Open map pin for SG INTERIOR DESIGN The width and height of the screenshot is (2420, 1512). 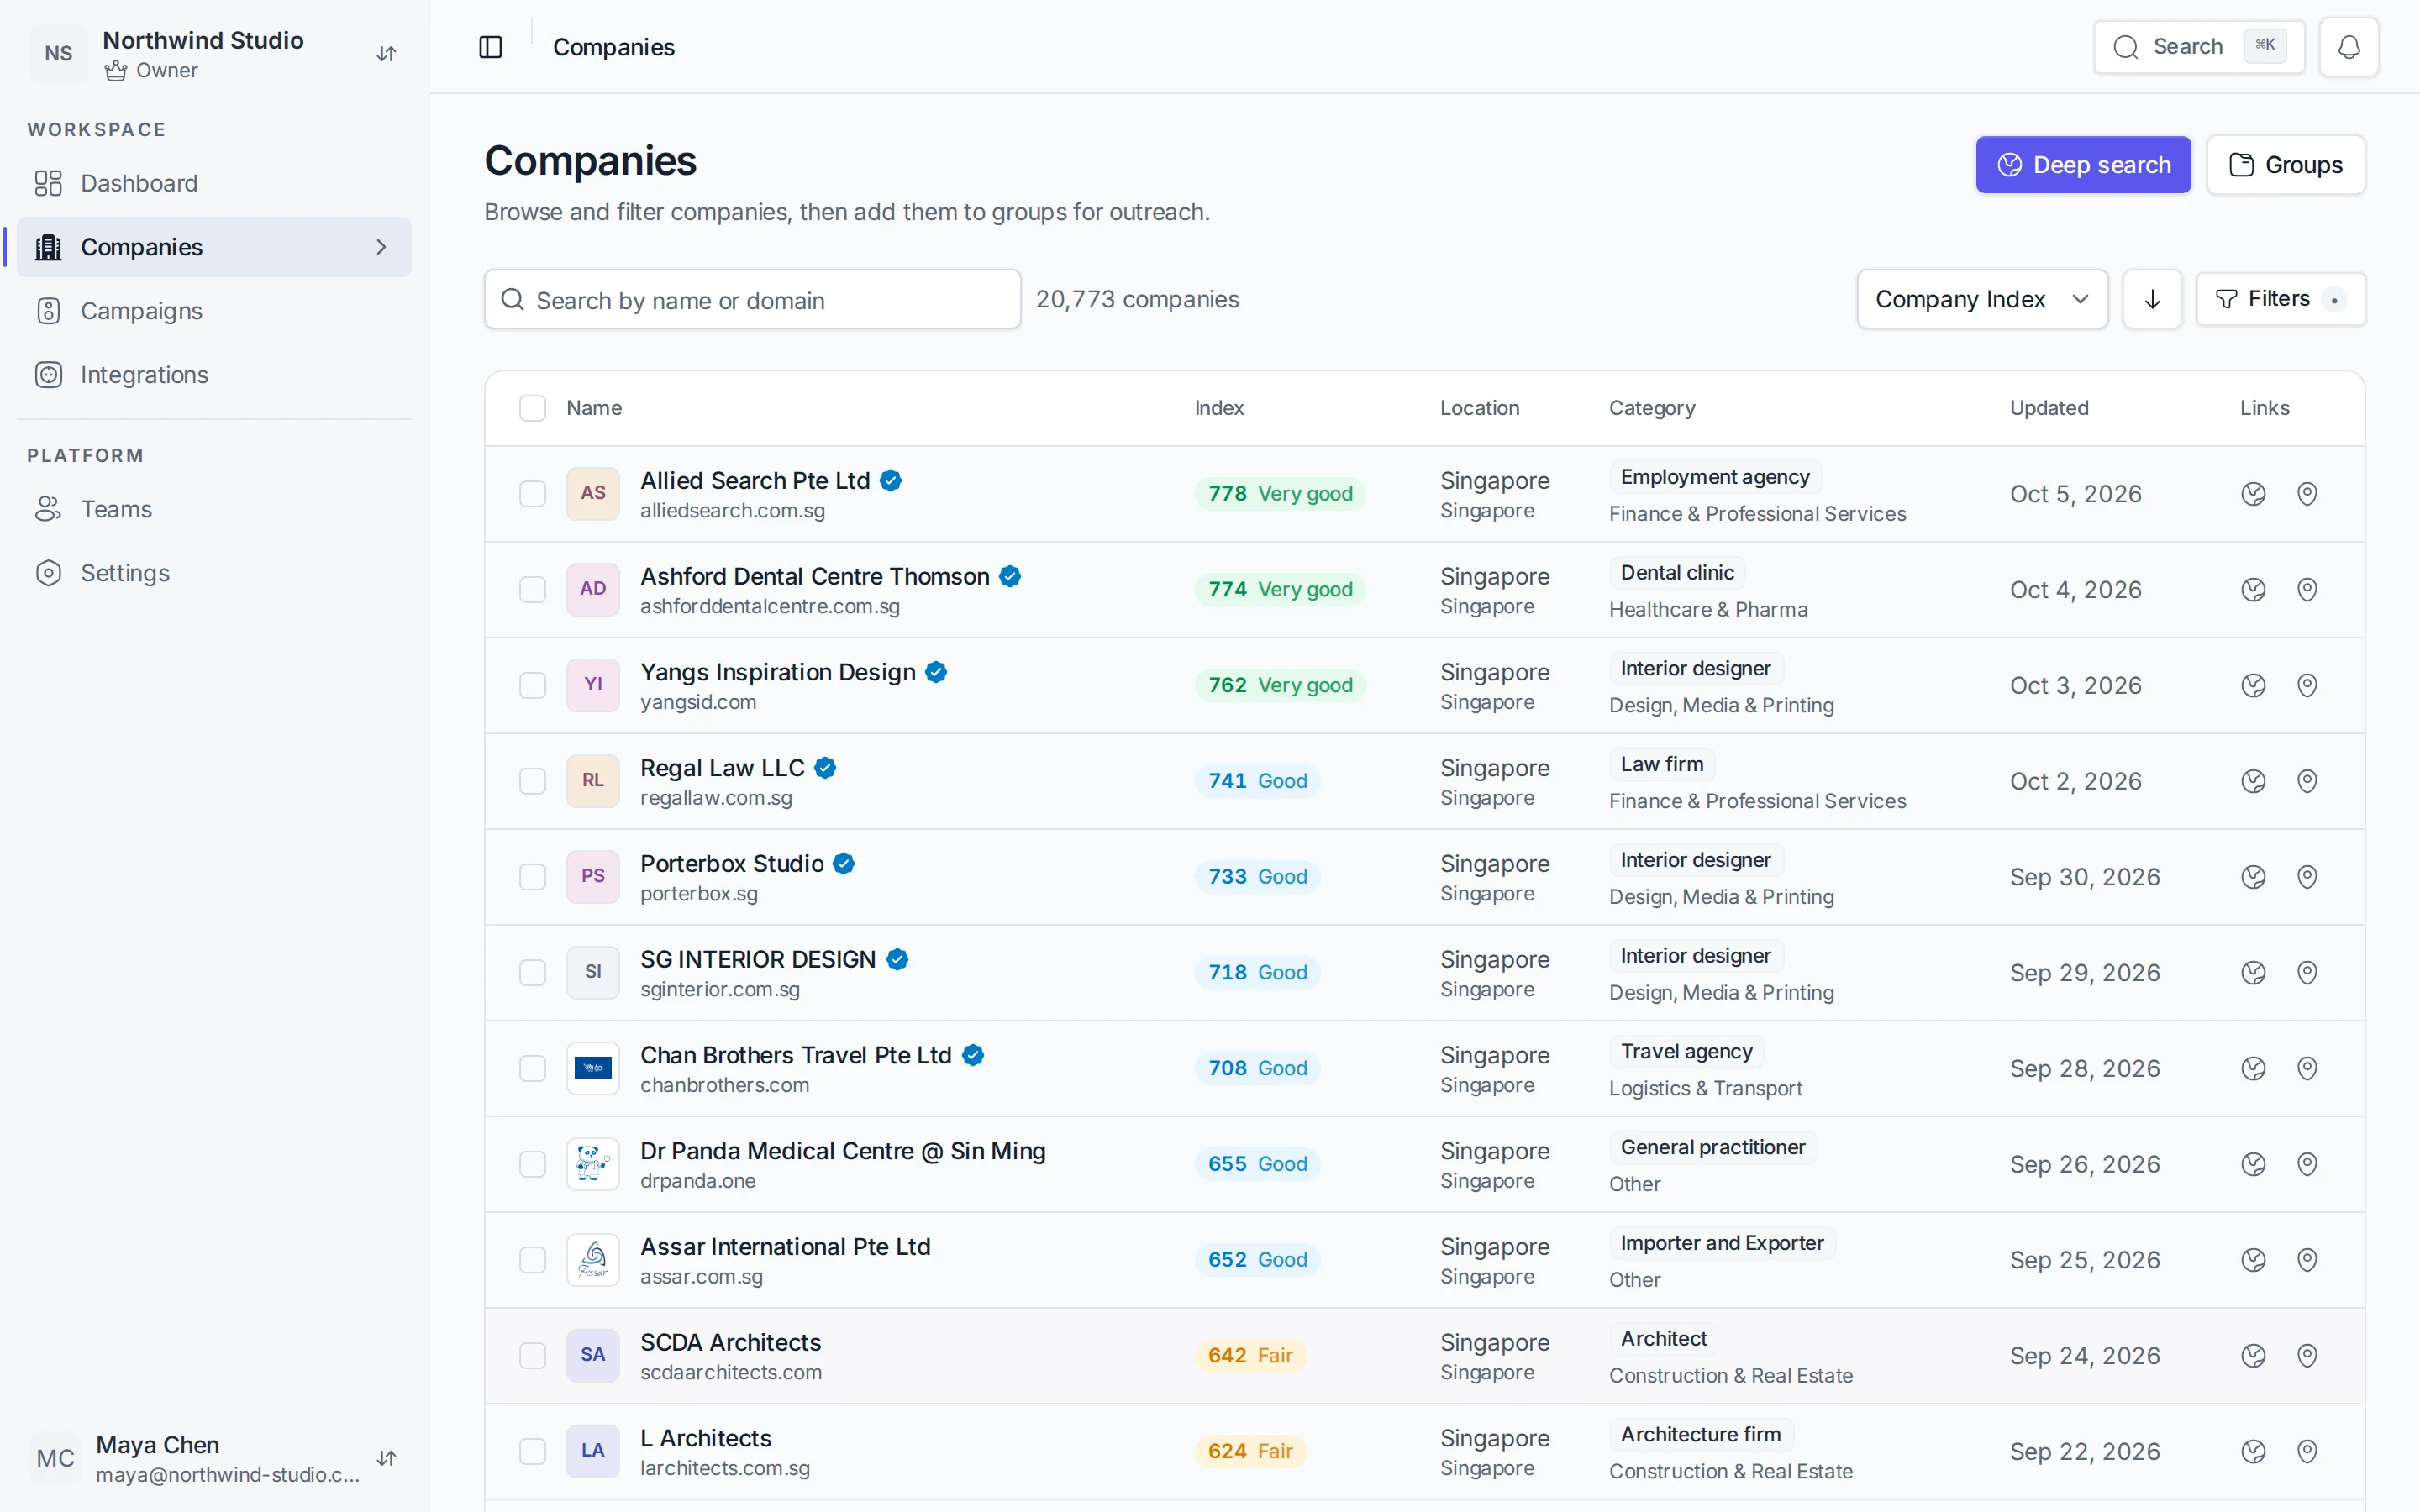2307,973
